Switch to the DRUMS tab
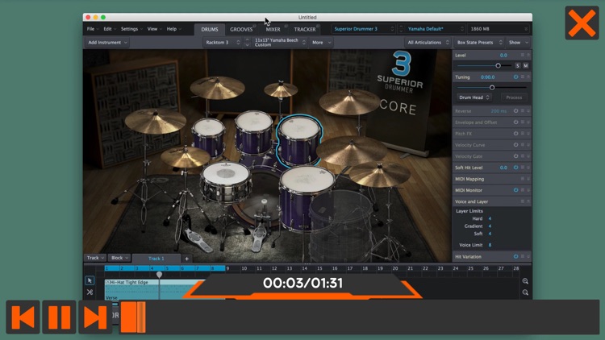 (210, 29)
